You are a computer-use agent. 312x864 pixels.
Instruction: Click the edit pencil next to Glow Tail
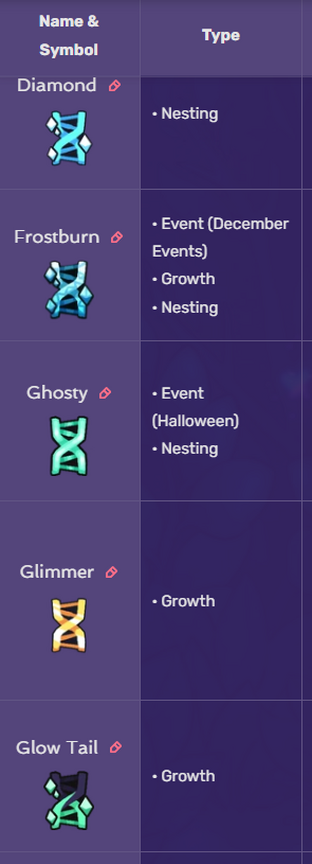(116, 747)
